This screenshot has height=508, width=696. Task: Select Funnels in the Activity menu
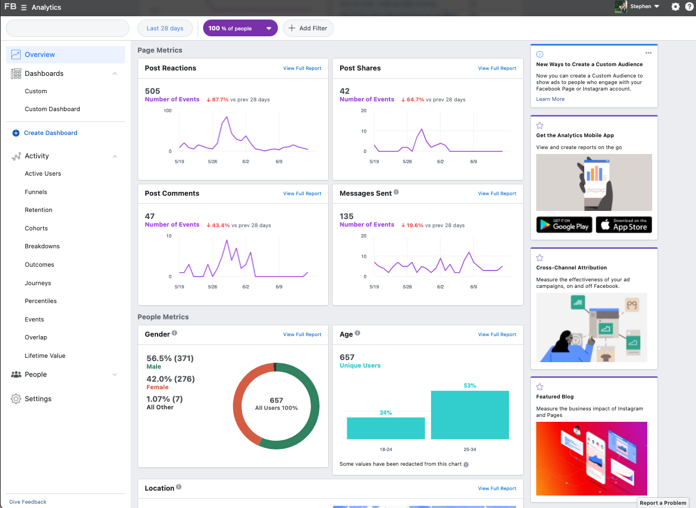coord(36,192)
